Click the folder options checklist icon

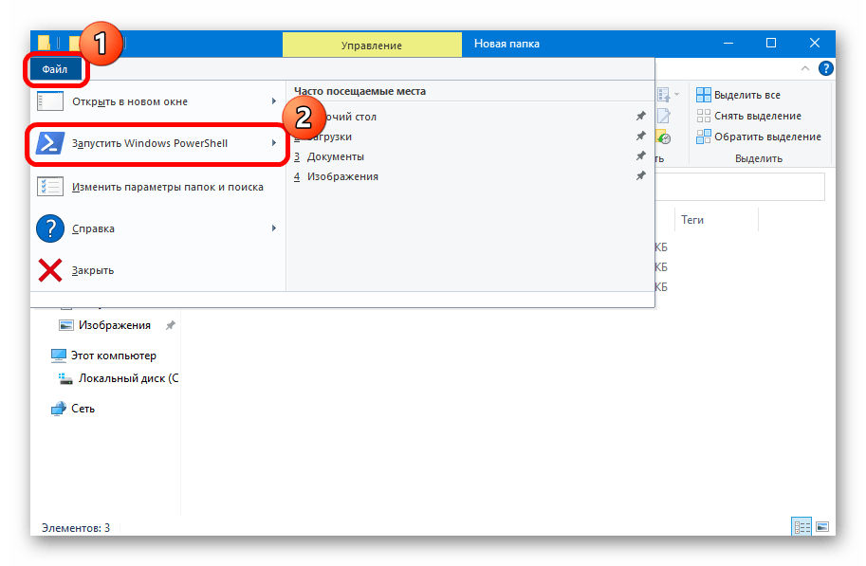point(49,187)
